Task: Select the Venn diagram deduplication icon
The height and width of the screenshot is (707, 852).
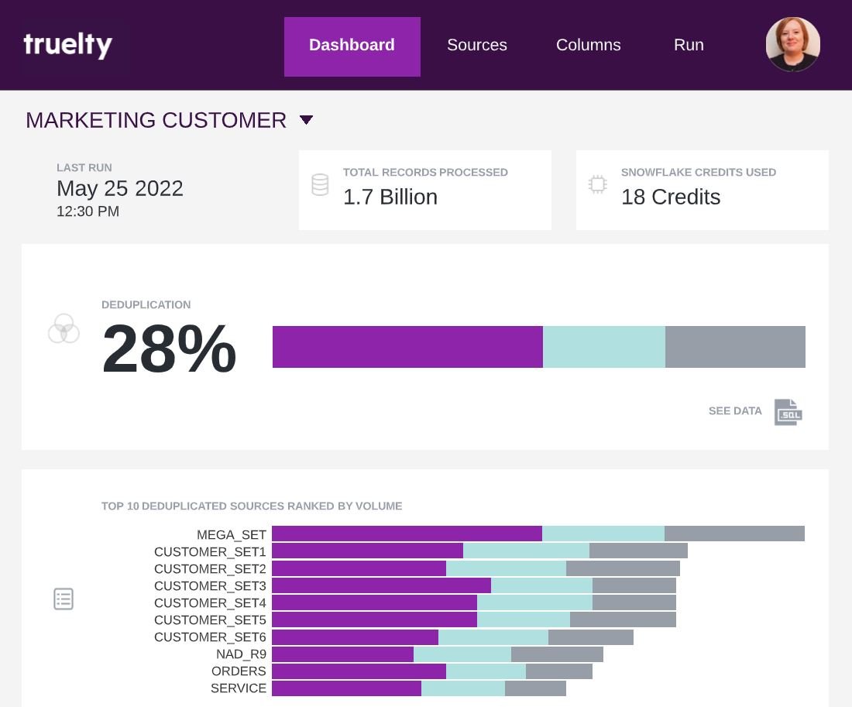Action: (64, 329)
